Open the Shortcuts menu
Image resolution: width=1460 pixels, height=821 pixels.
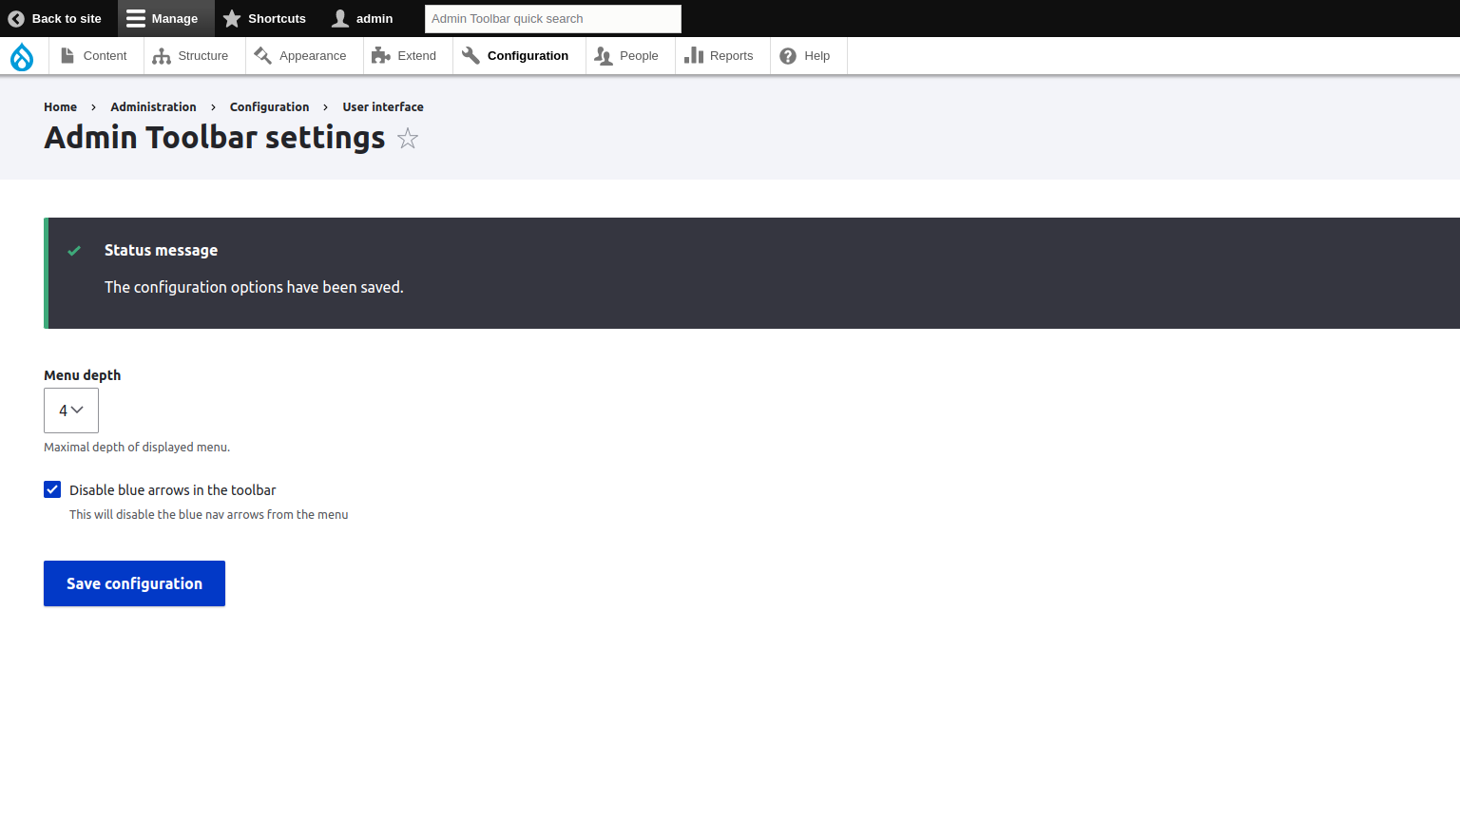click(264, 18)
